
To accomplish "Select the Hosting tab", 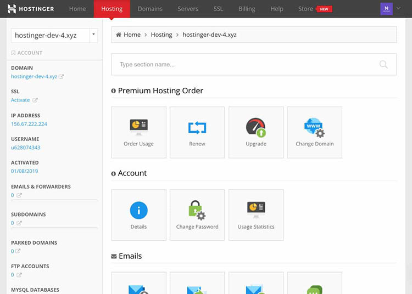I will (x=112, y=9).
